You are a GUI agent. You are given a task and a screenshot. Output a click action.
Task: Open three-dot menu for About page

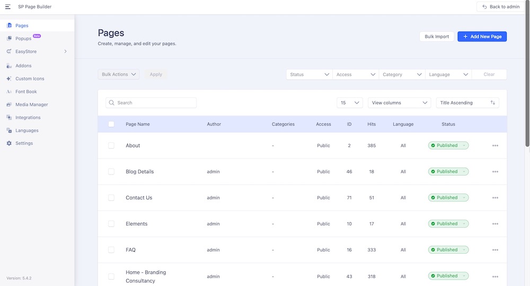coord(495,145)
